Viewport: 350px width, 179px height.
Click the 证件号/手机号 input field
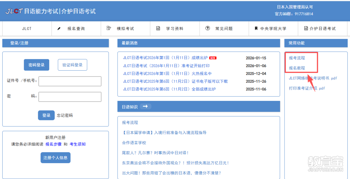point(70,81)
